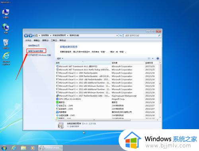
Task: Click the Kingsoft Corp. publisher cell
Action: (x=118, y=99)
